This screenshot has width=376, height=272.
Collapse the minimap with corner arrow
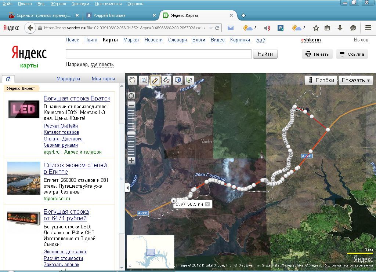tap(130, 265)
